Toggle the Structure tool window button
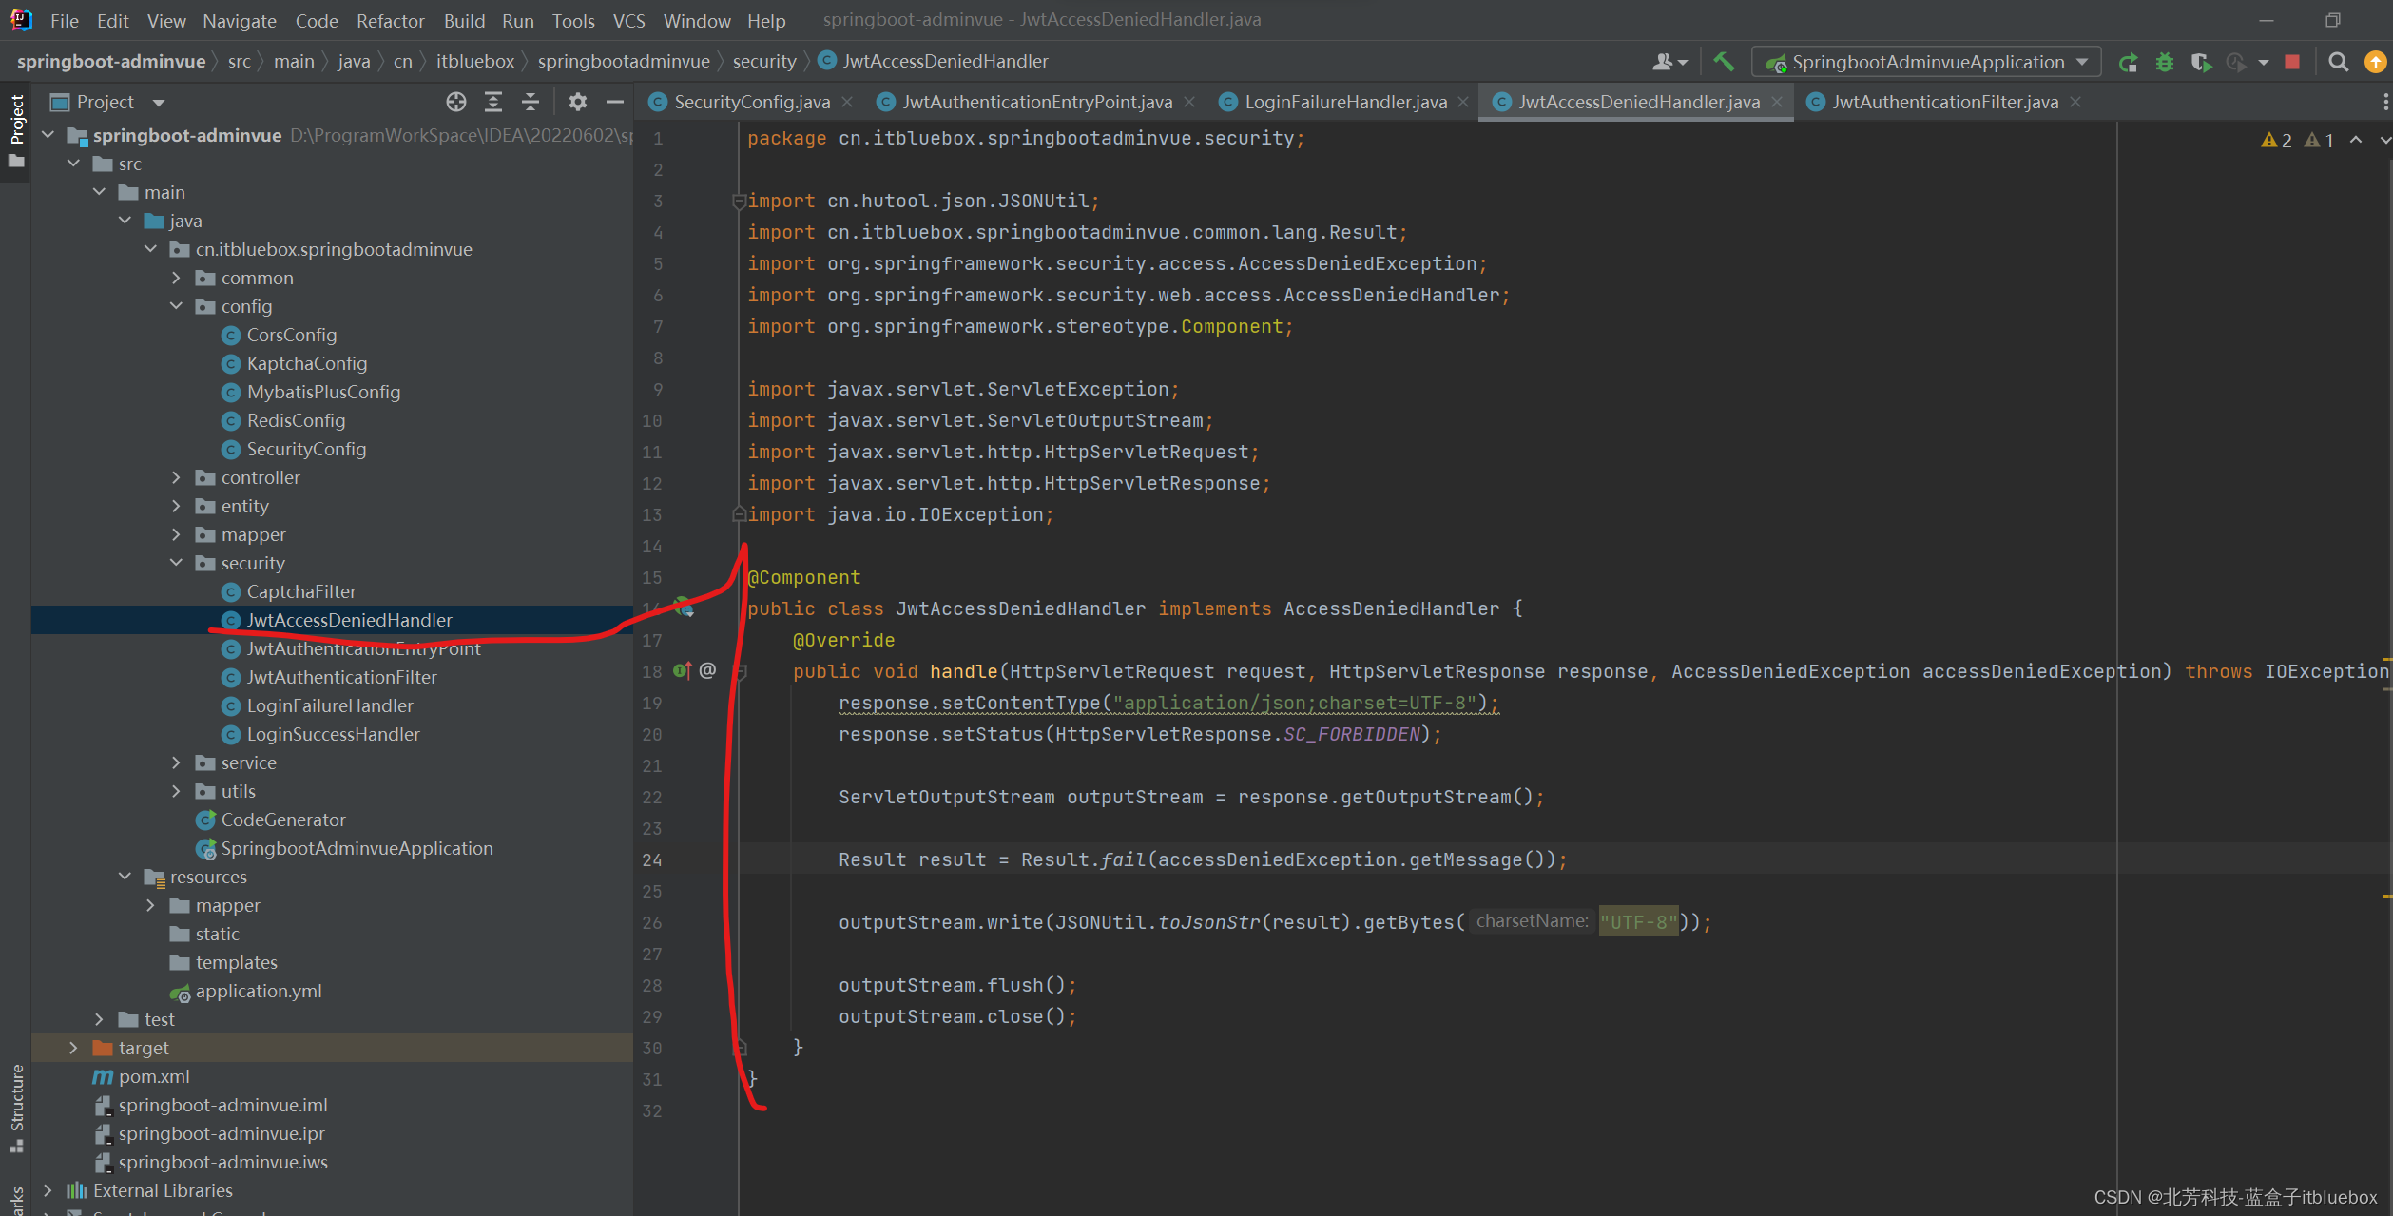This screenshot has width=2393, height=1216. [16, 1108]
